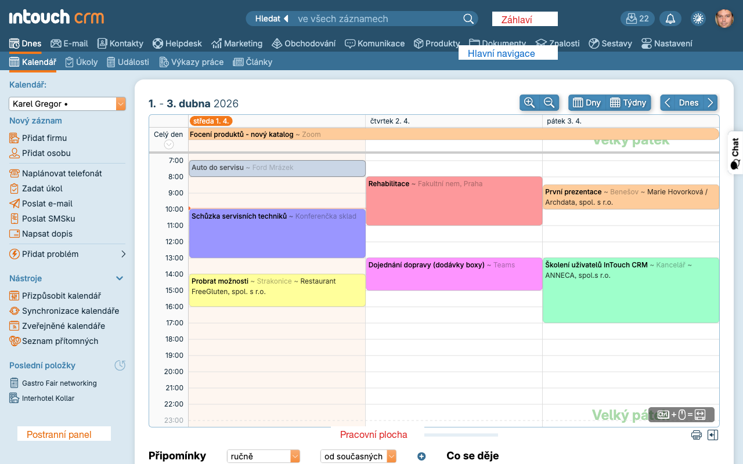This screenshot has height=464, width=743.
Task: Click the search field ve všech záznamech
Action: coord(371,19)
